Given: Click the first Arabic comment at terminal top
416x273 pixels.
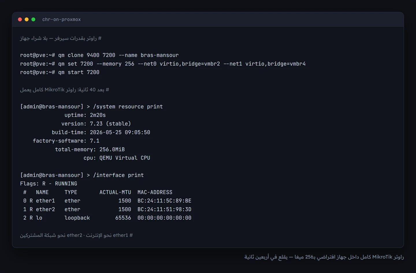Looking at the screenshot, I should (61, 38).
